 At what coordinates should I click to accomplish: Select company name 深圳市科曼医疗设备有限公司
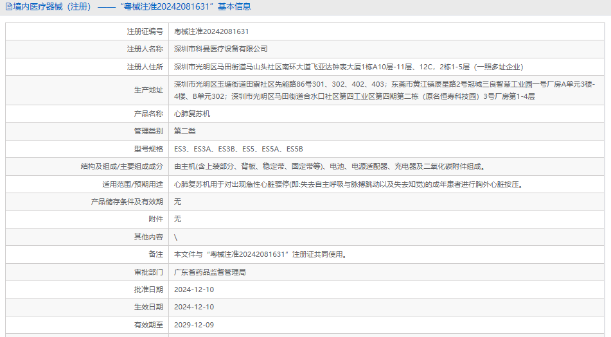(x=221, y=49)
